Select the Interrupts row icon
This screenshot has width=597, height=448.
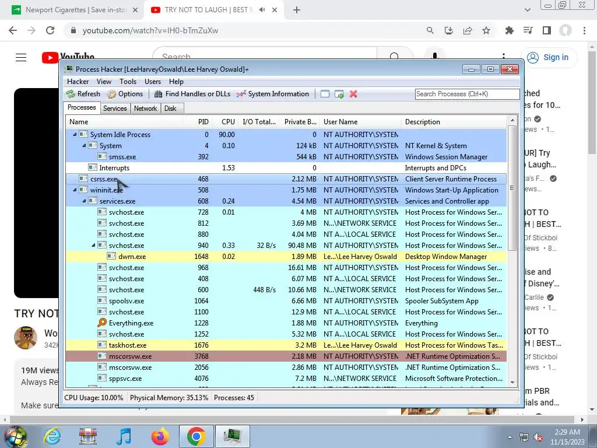[x=93, y=167]
